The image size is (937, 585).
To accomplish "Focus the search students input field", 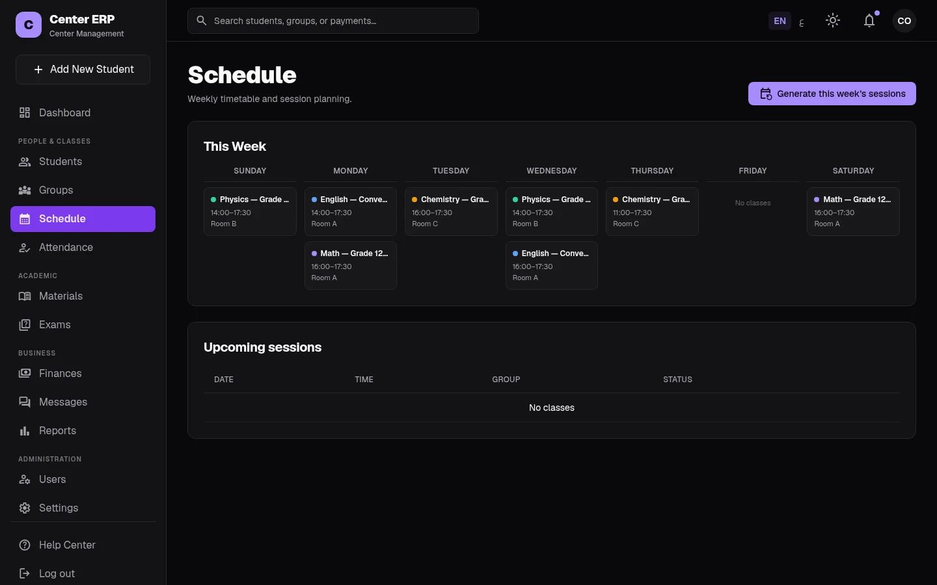I will [333, 21].
